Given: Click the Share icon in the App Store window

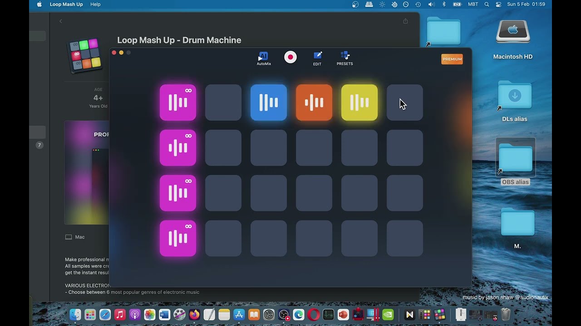Looking at the screenshot, I should click(x=405, y=21).
